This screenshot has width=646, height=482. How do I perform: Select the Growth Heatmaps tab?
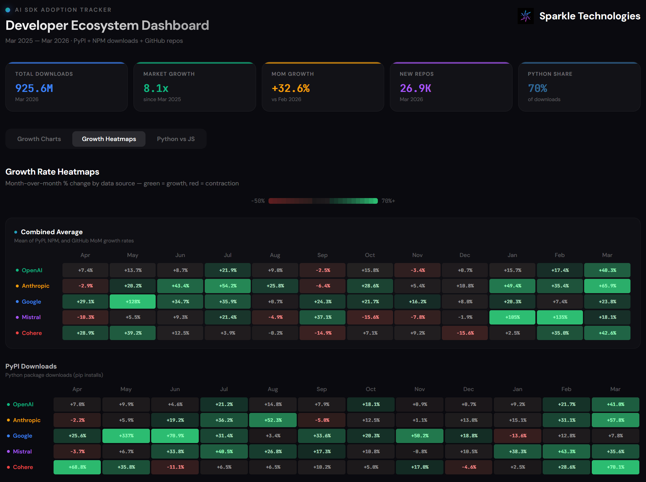(109, 139)
